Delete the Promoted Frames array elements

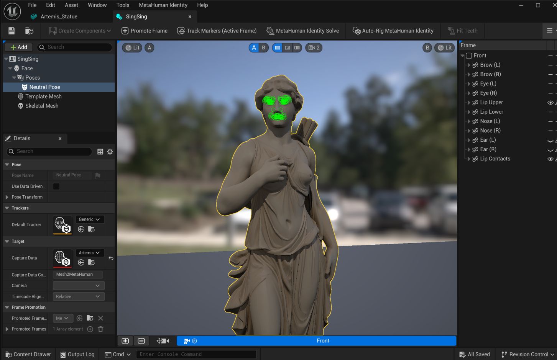coord(100,329)
